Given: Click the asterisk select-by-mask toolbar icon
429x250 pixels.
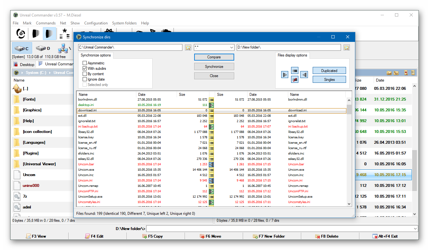Looking at the screenshot, I should click(64, 34).
